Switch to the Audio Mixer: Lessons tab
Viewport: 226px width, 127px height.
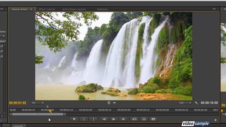point(74,10)
